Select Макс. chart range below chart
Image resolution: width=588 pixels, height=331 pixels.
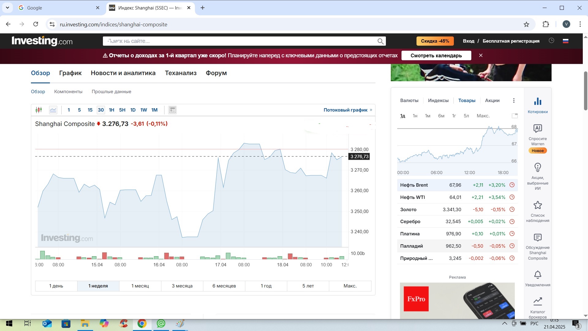pos(350,286)
